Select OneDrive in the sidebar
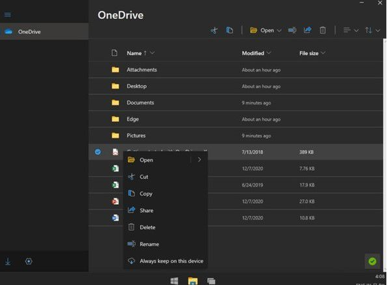Image resolution: width=387 pixels, height=285 pixels. 44,31
